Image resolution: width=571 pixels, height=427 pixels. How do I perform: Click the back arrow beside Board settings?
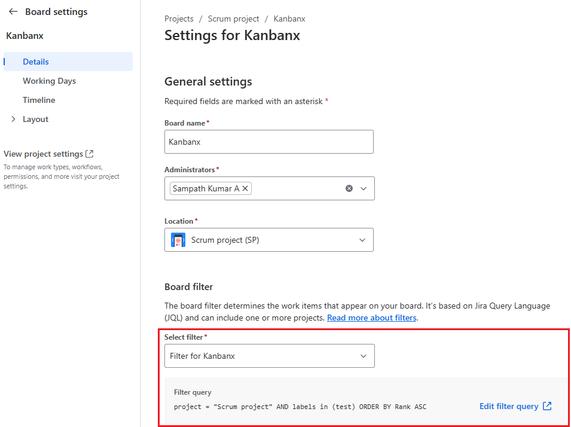pos(13,12)
